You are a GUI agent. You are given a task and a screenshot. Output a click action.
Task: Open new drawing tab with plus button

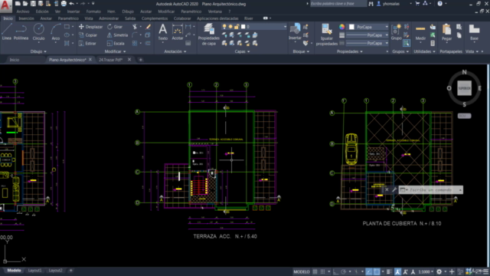point(141,60)
